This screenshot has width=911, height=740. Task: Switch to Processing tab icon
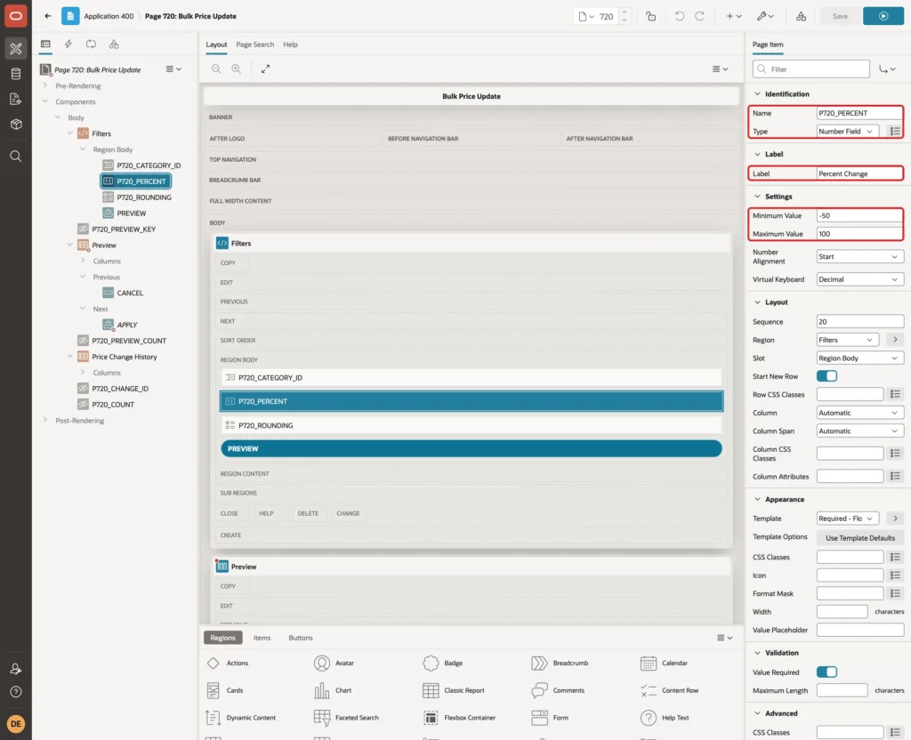91,44
